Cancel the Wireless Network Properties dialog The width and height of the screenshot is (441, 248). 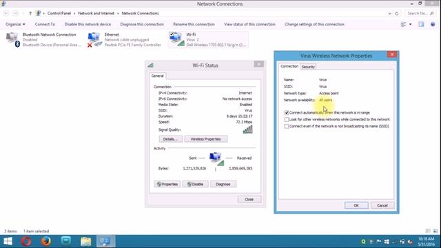tap(382, 205)
